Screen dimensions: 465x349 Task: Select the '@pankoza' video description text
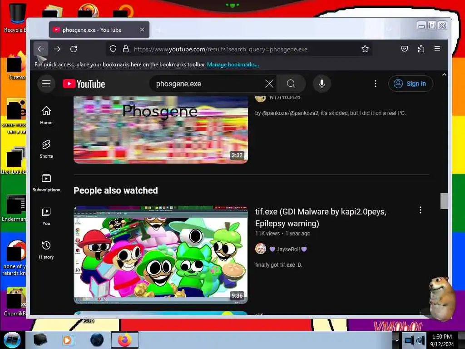[x=331, y=113]
